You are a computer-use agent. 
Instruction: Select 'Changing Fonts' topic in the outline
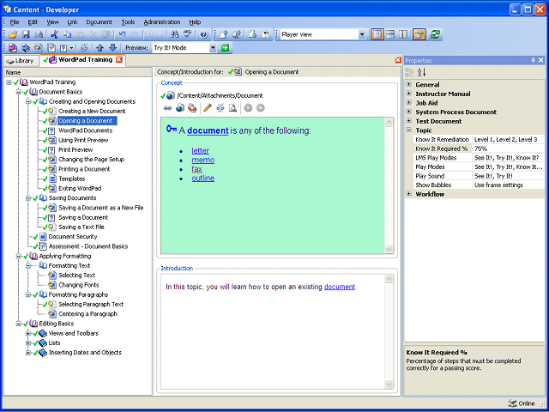[79, 285]
